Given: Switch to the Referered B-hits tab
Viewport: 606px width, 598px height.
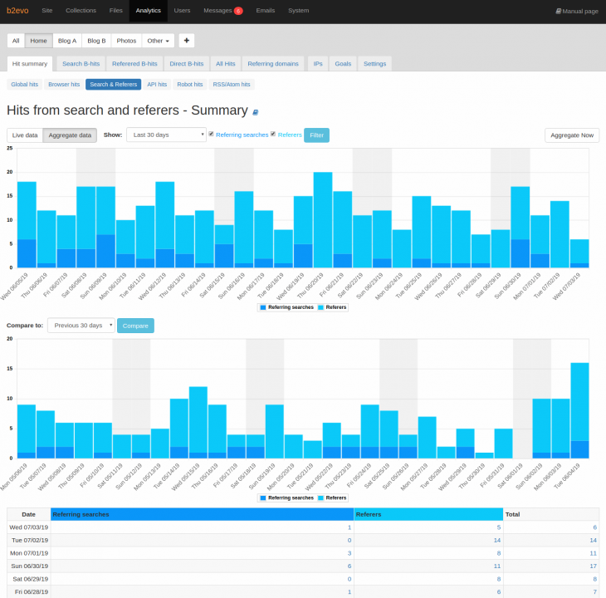Looking at the screenshot, I should coord(134,64).
